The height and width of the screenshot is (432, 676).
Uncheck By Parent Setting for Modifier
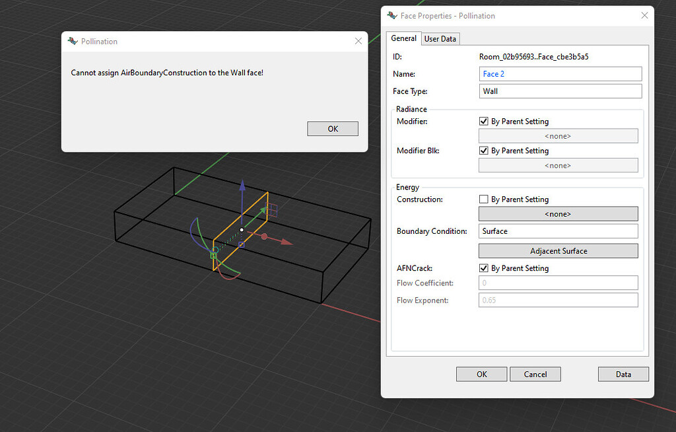pyautogui.click(x=484, y=121)
